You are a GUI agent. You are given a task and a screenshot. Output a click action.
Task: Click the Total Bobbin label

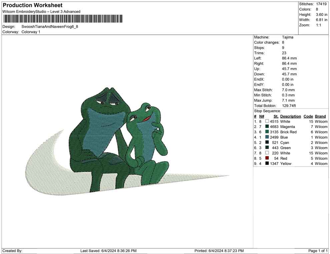[265, 106]
